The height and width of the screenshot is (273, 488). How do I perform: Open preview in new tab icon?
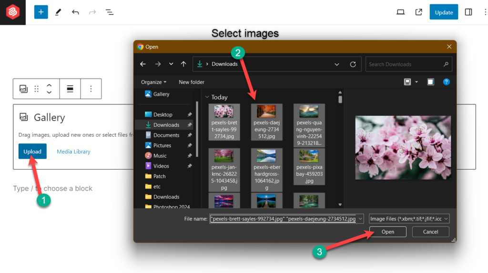pos(418,12)
